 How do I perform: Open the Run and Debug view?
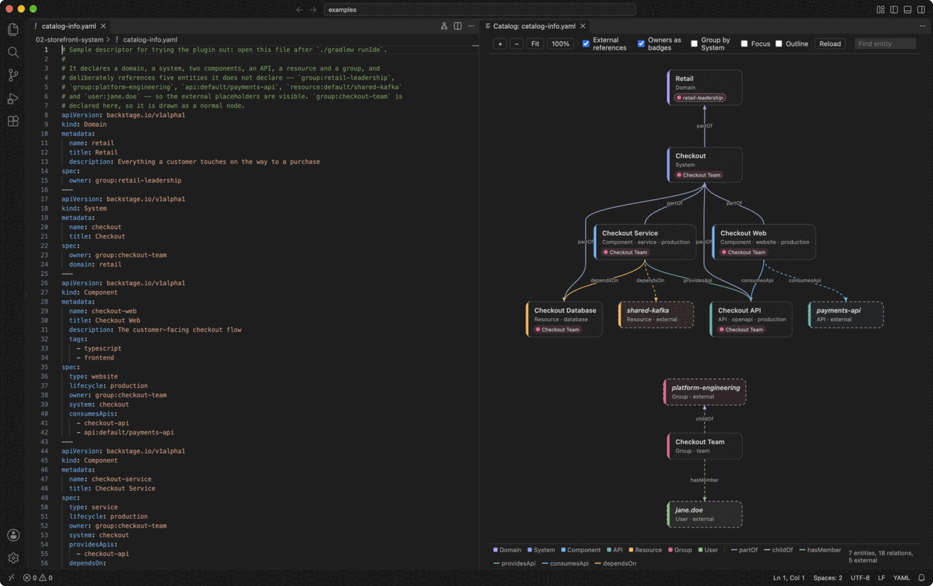point(13,99)
